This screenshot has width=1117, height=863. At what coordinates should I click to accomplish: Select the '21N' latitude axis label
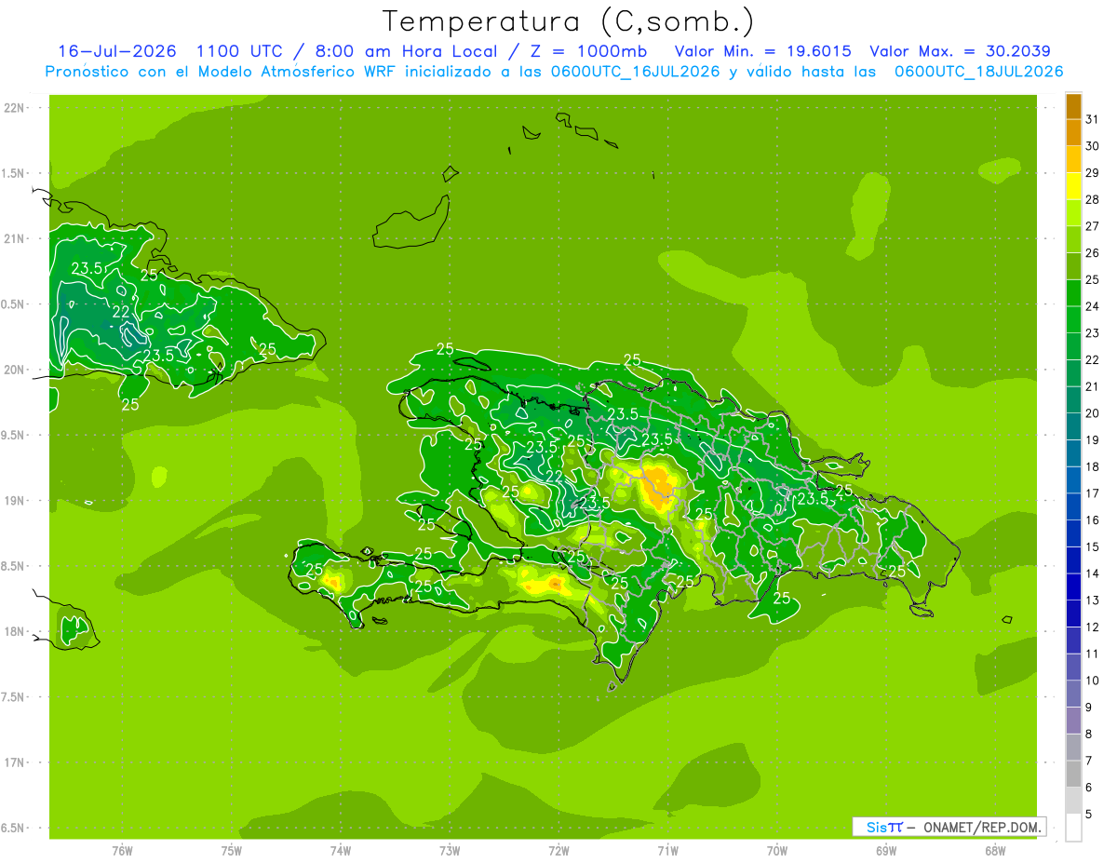click(x=14, y=238)
